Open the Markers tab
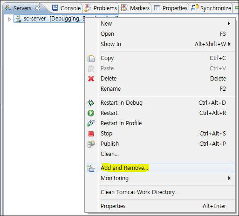 [135, 8]
